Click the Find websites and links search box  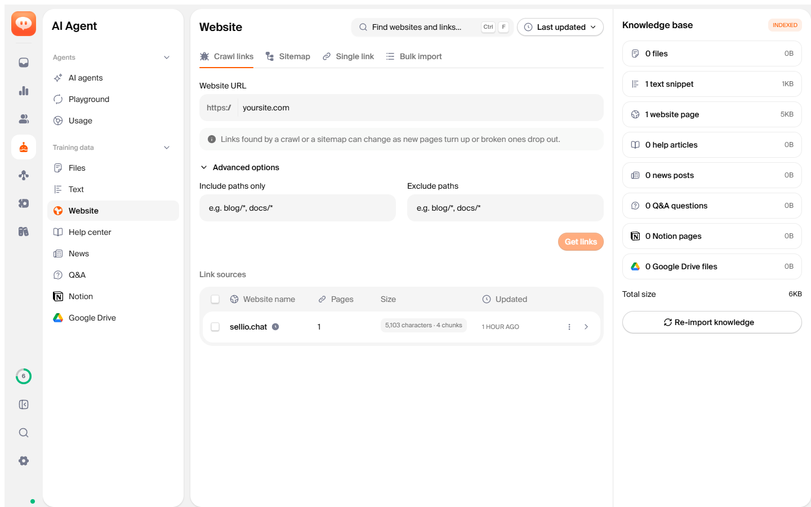pyautogui.click(x=432, y=27)
